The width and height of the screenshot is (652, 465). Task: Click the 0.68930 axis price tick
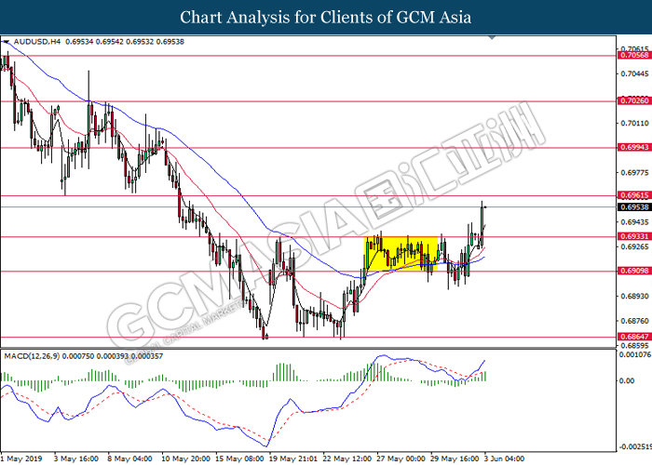click(x=634, y=296)
